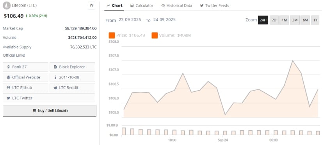Open the Historical Data tab
Screen dimensions: 322x145
[177, 5]
